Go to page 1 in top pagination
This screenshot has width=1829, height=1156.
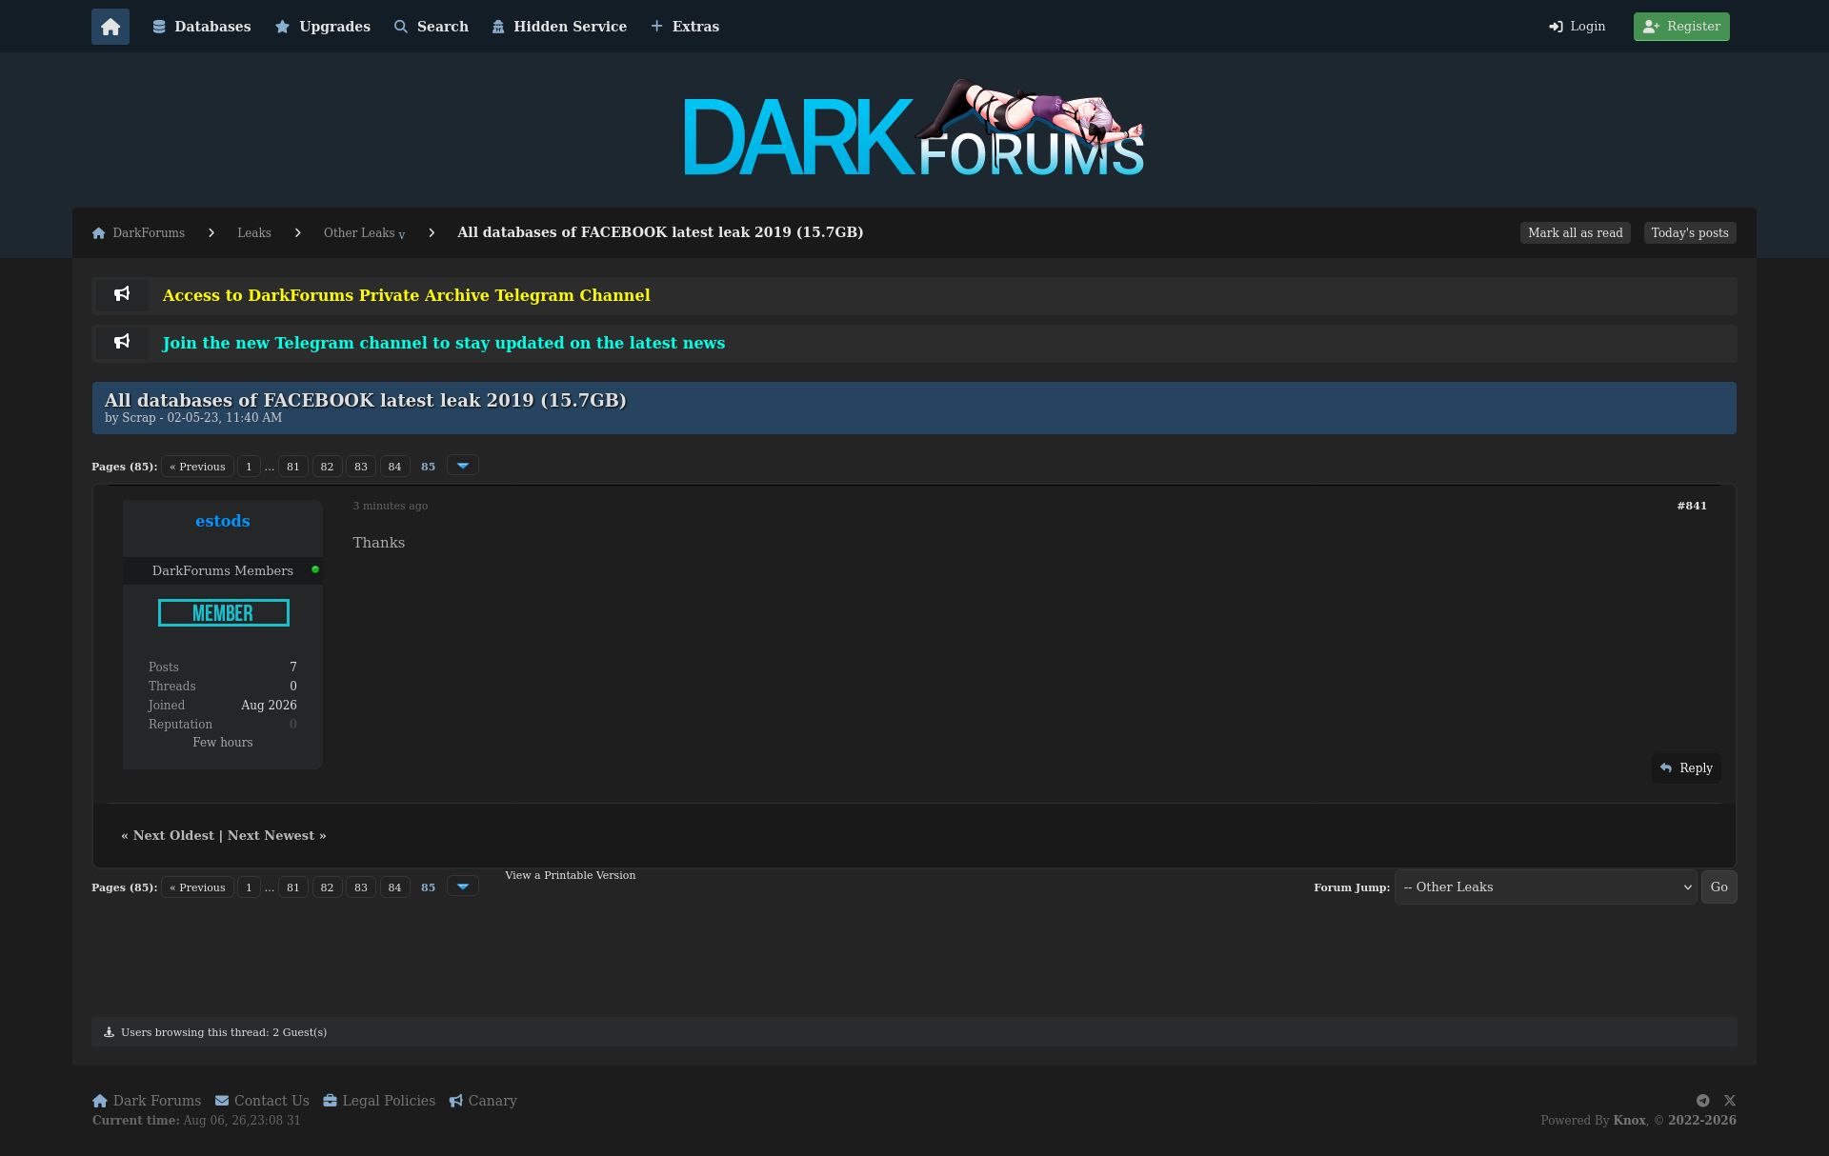(x=249, y=467)
